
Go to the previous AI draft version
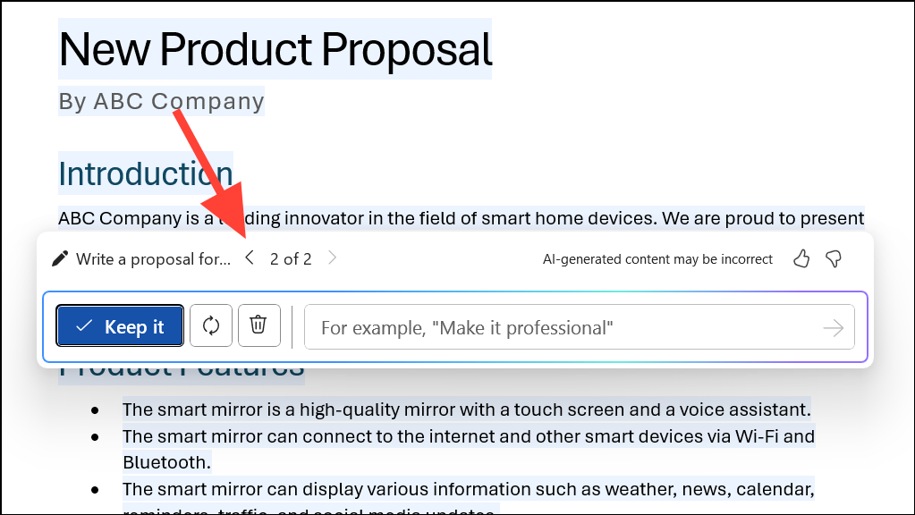(250, 257)
